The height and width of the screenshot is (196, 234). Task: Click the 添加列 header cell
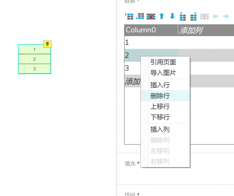pos(206,30)
